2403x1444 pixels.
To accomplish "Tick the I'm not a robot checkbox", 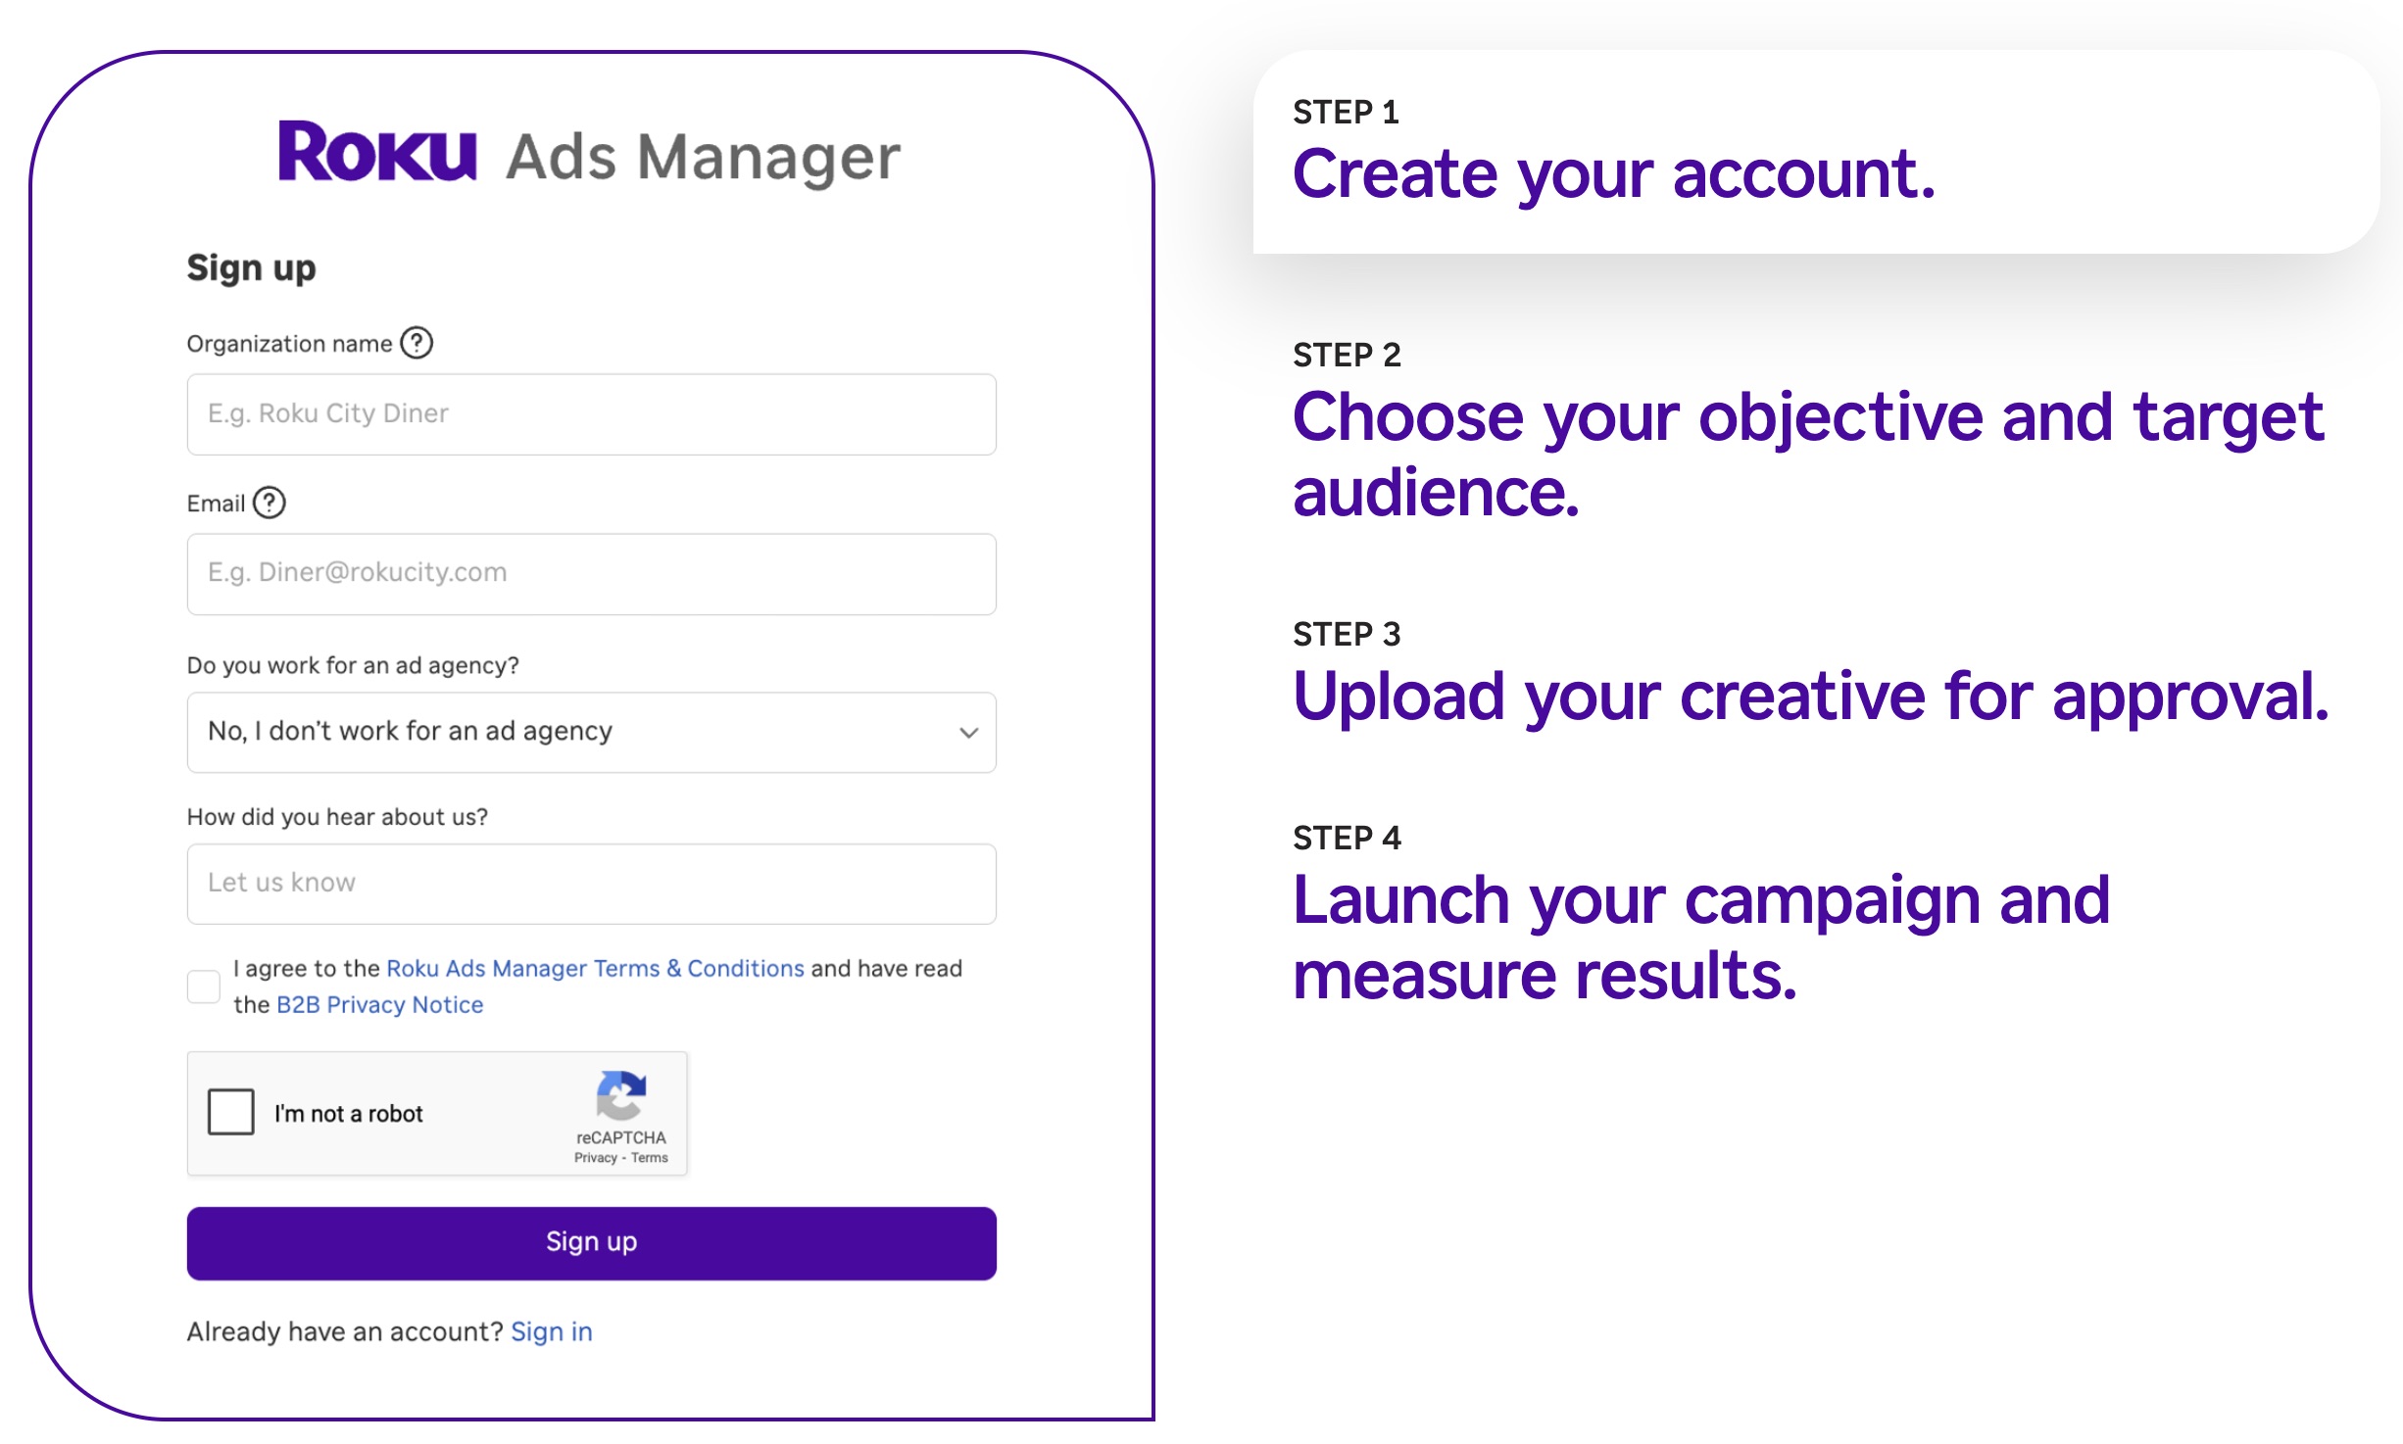I will pyautogui.click(x=231, y=1112).
